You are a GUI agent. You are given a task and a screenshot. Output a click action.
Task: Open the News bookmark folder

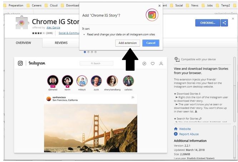(192, 5)
